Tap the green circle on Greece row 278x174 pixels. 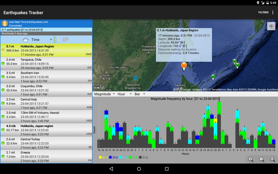pyautogui.click(x=3, y=156)
